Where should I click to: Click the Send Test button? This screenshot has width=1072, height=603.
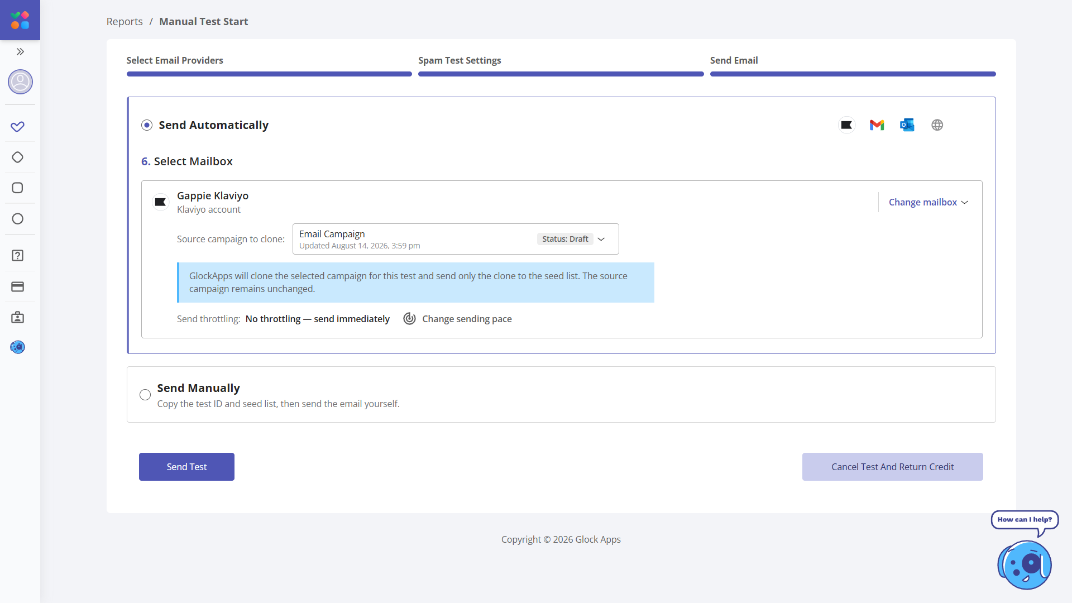(186, 467)
